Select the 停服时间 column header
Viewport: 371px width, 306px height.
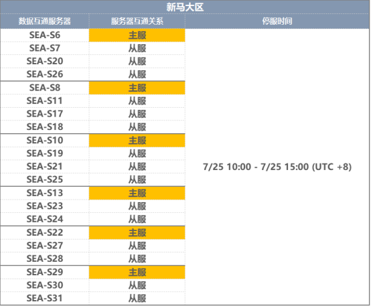tap(277, 21)
